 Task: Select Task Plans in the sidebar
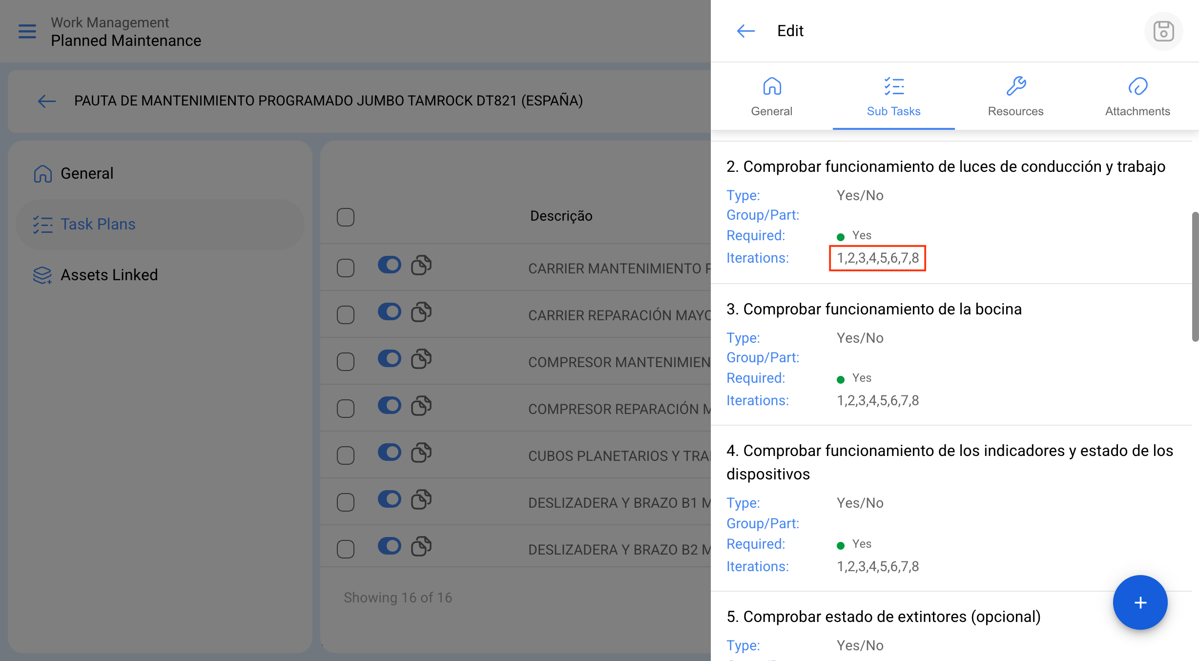[160, 224]
